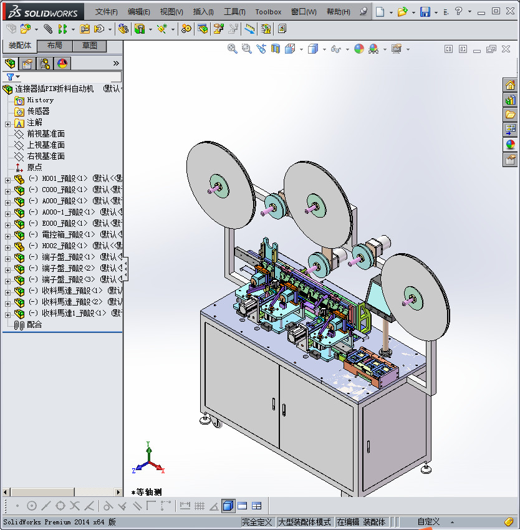This screenshot has width=520, height=530.
Task: Click the New Motion Study gears icon
Action: tap(186, 29)
